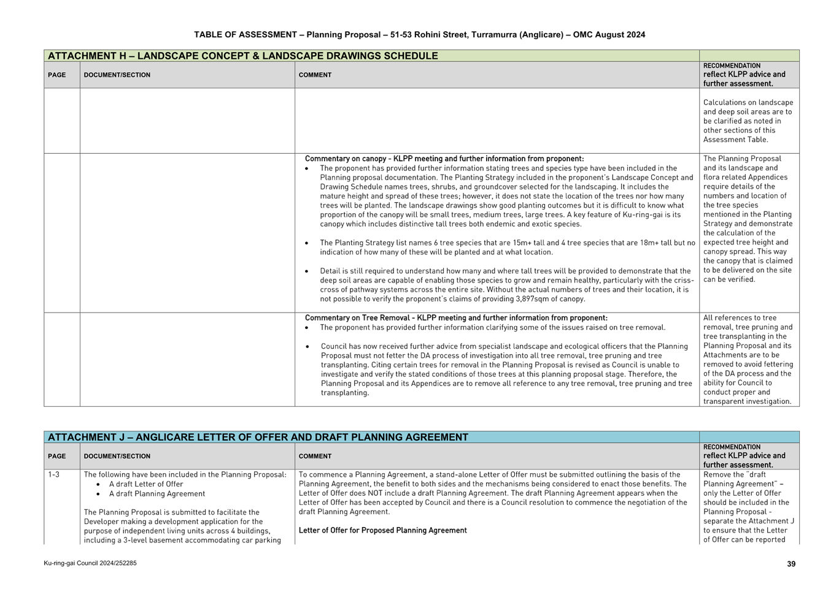The image size is (839, 592).
Task: Click bullet 'The proponent has provided further information stating trees'
Action: [x=506, y=196]
